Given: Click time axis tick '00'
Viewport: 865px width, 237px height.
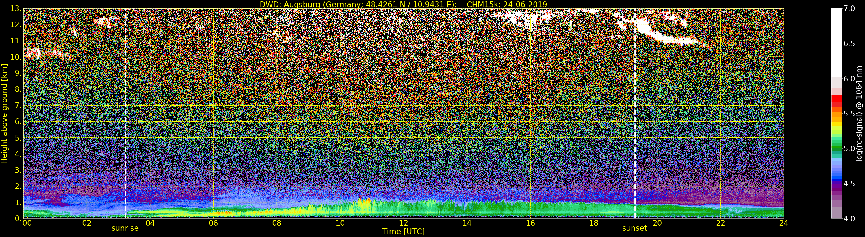Looking at the screenshot, I should pos(27,223).
